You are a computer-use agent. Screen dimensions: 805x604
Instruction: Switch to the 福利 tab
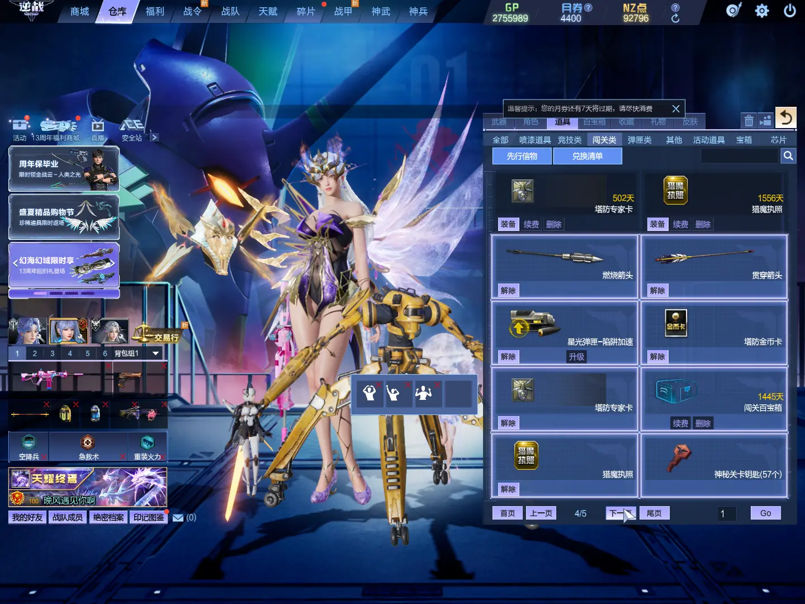(x=155, y=11)
